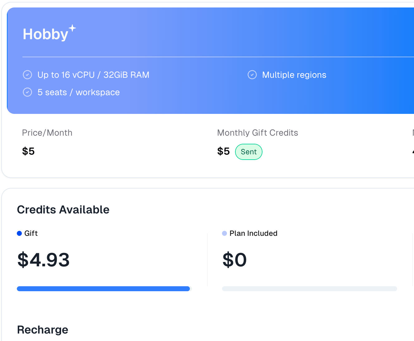Click the $5 price per month value
The width and height of the screenshot is (414, 341).
[x=28, y=151]
